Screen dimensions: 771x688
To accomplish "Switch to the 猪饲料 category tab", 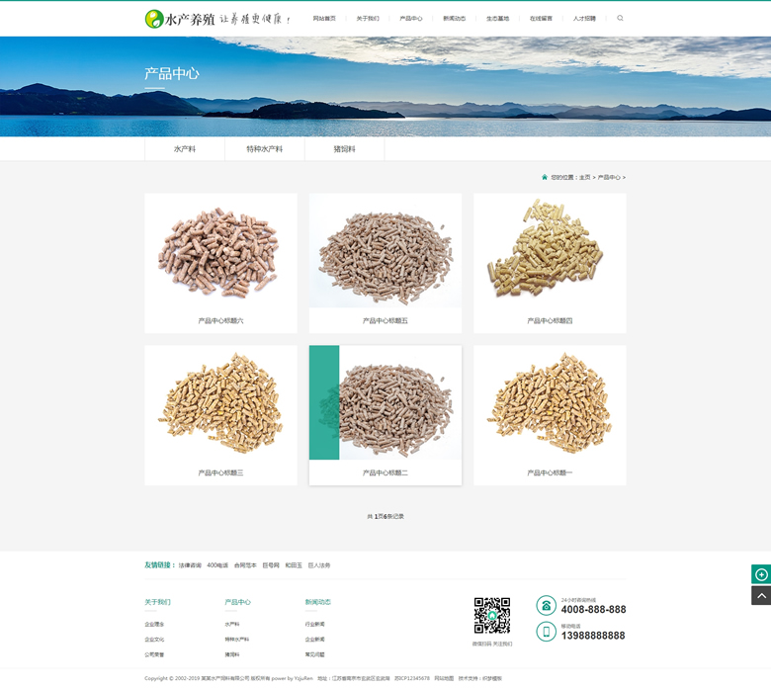I will [x=344, y=149].
